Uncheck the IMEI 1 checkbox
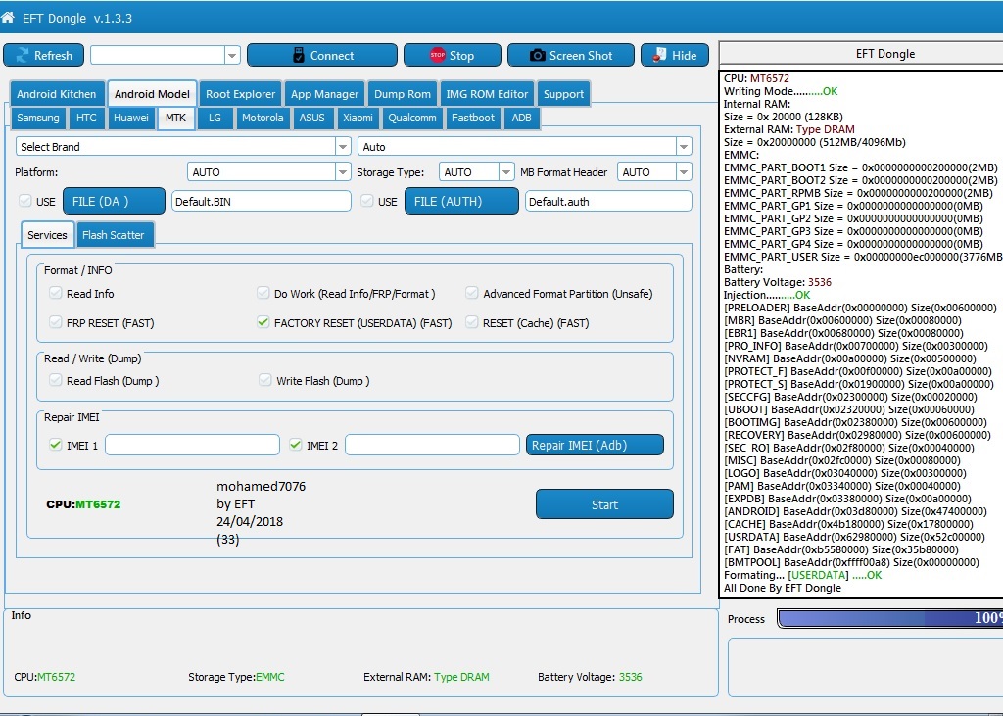The height and width of the screenshot is (716, 1003). coord(55,445)
